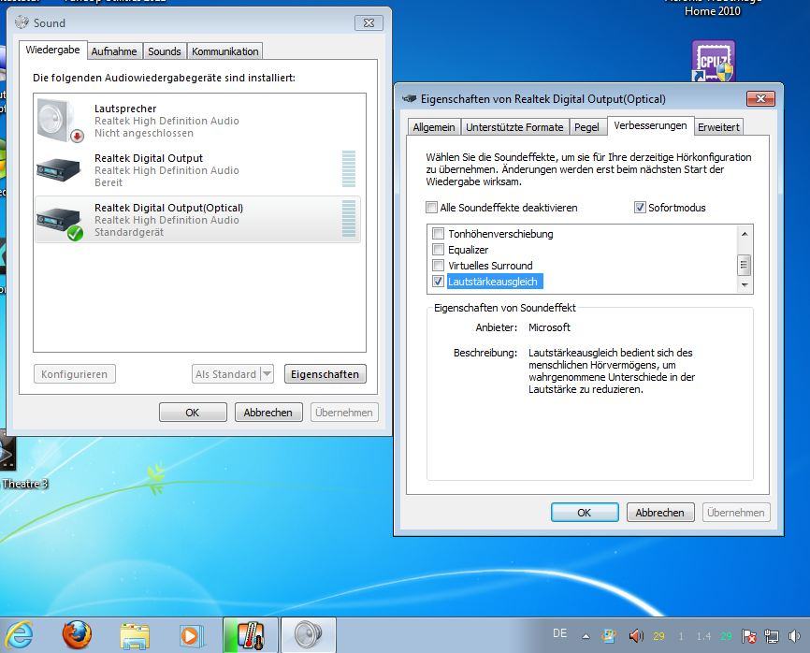
Task: Click the Als Standard button
Action: pos(225,374)
